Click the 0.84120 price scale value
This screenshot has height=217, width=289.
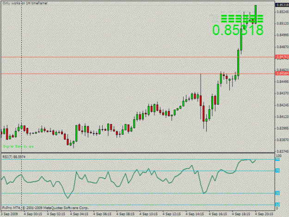point(283,117)
